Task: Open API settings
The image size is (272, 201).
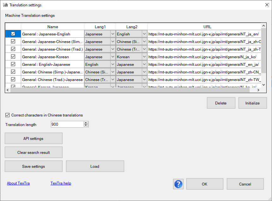Action: tap(33, 138)
